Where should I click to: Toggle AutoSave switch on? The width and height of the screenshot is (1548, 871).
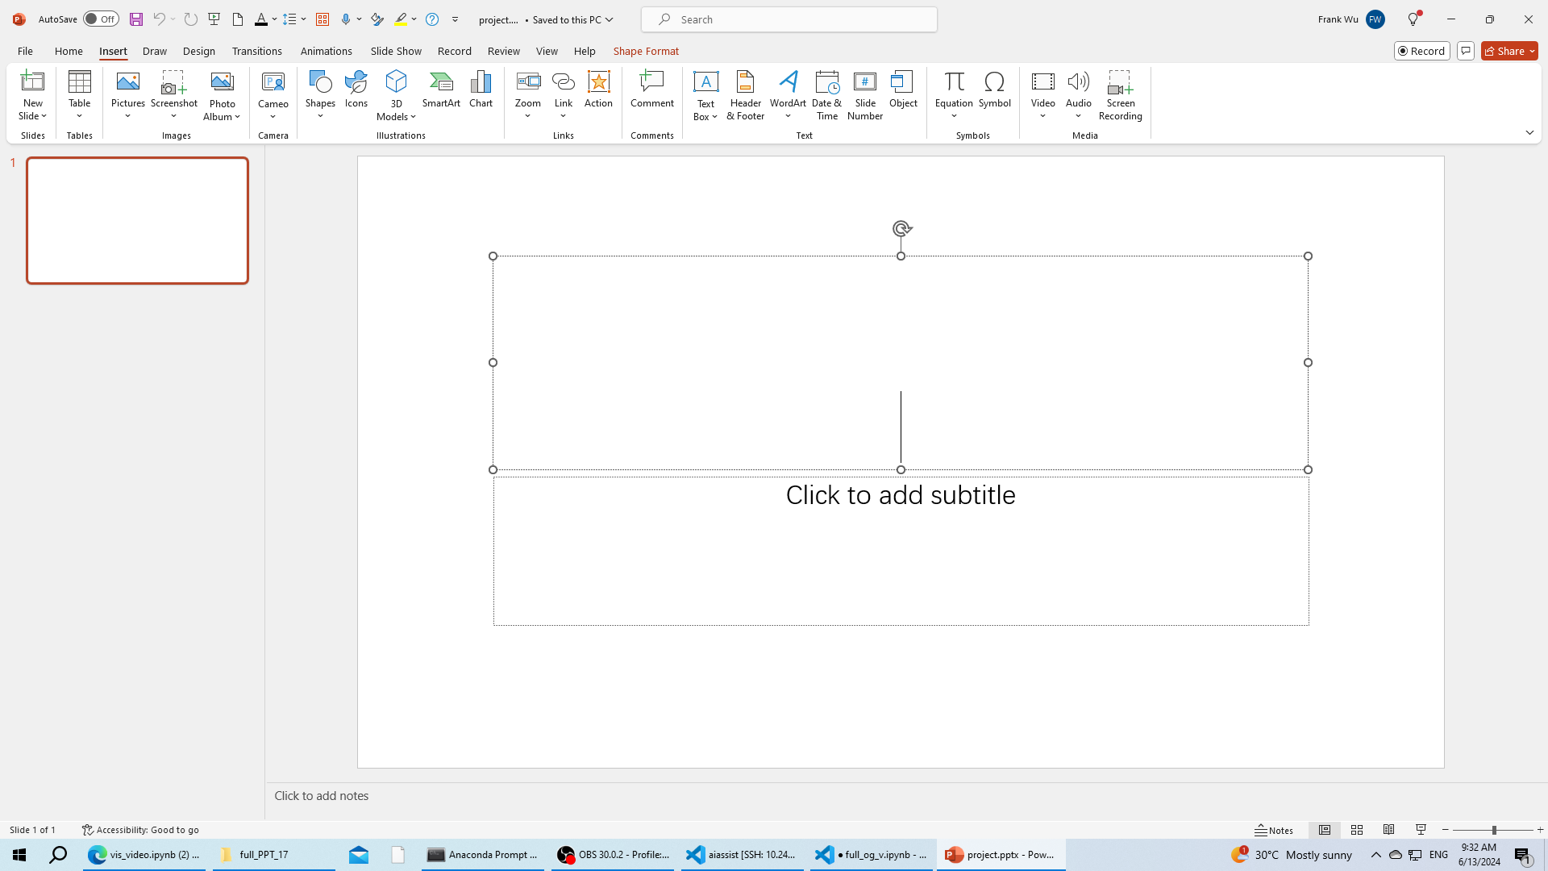101,19
